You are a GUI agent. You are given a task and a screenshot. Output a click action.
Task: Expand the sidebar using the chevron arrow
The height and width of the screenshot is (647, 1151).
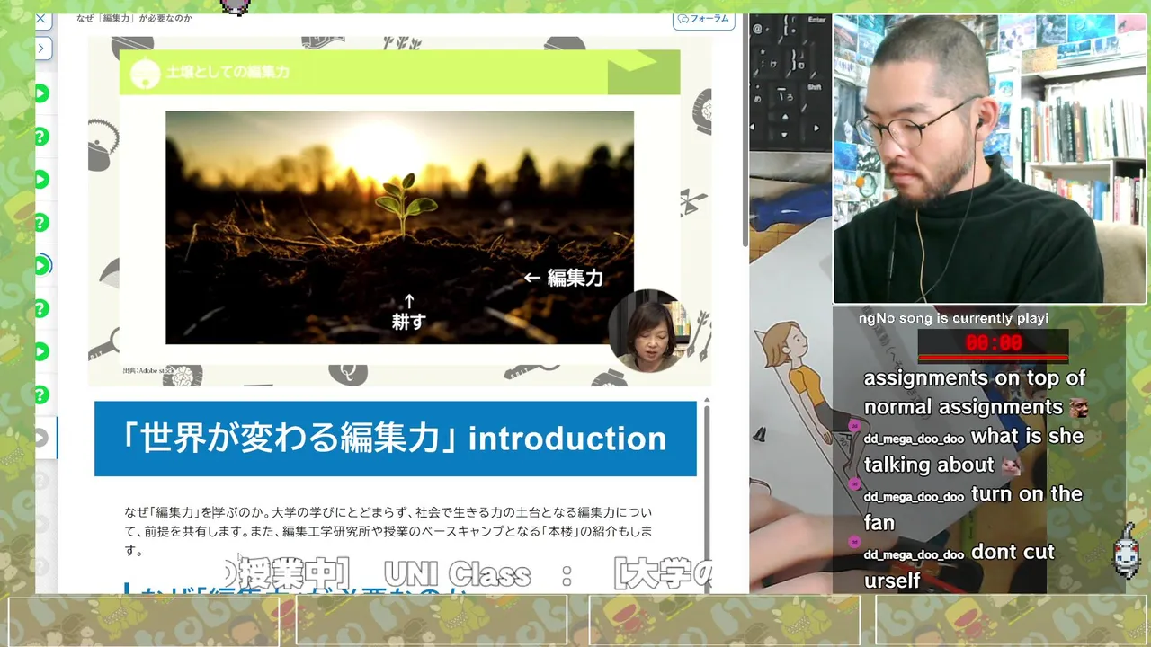pyautogui.click(x=41, y=47)
